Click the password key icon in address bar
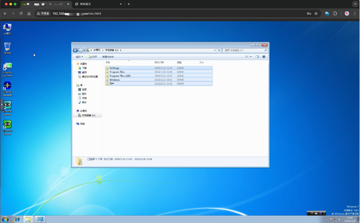Image resolution: width=360 pixels, height=223 pixels. pos(309,13)
